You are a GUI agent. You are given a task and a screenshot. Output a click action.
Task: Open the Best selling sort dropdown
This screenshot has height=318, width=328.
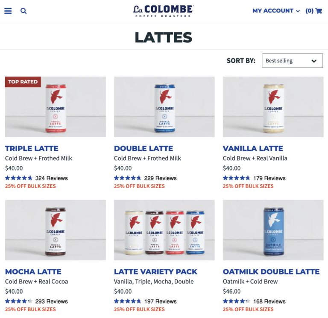292,61
